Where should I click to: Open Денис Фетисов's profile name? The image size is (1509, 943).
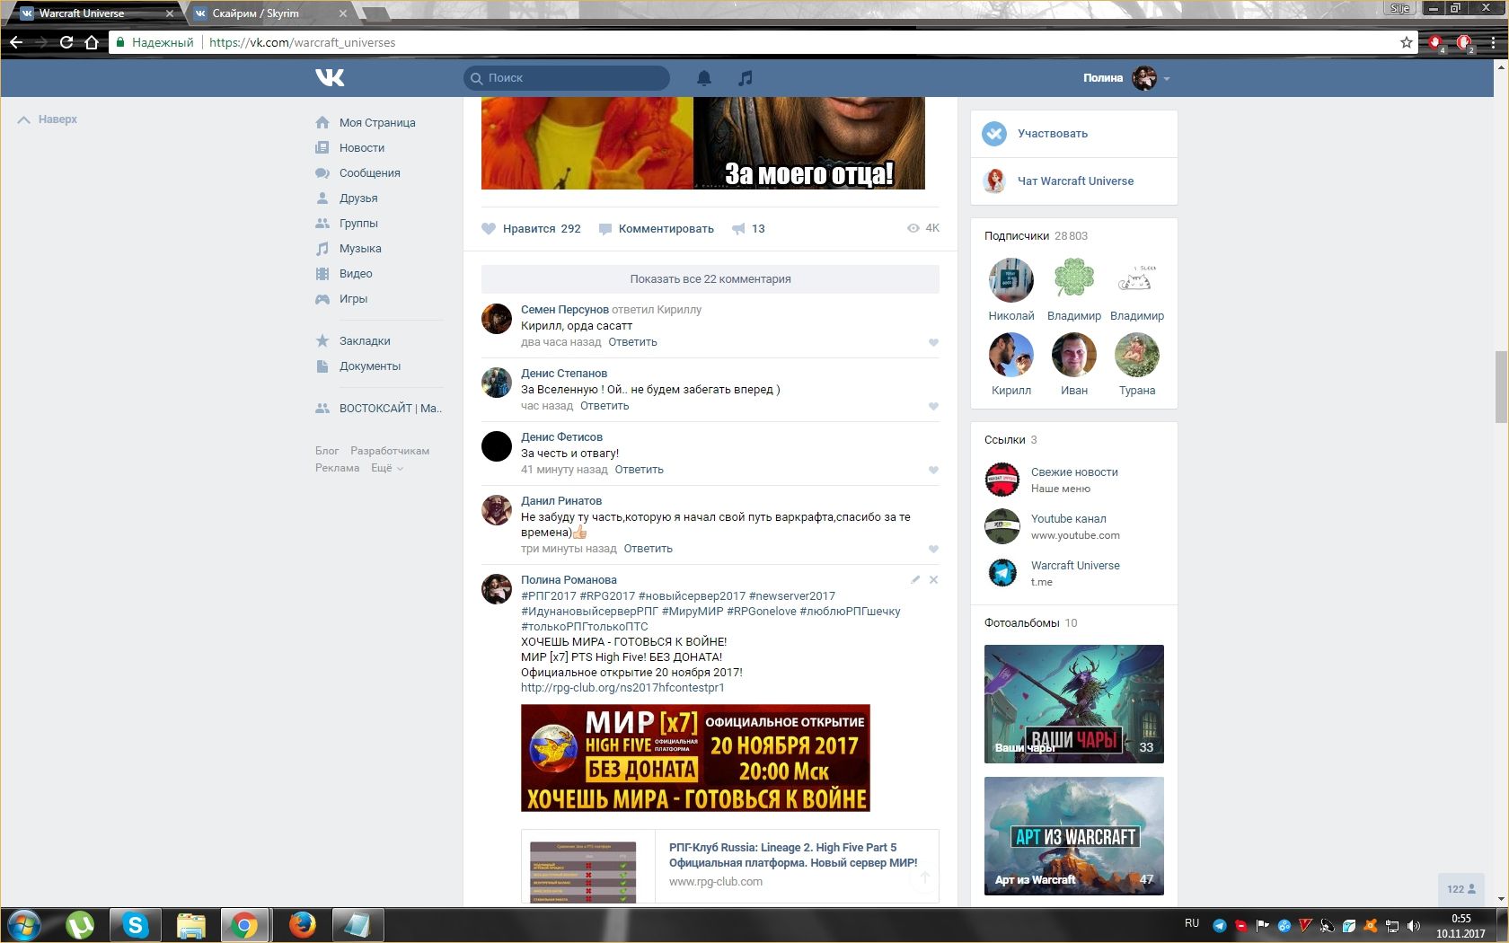[561, 437]
